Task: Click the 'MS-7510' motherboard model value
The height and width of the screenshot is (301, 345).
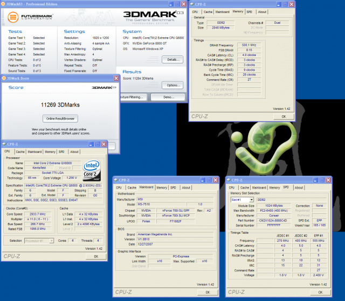Action: 162,204
